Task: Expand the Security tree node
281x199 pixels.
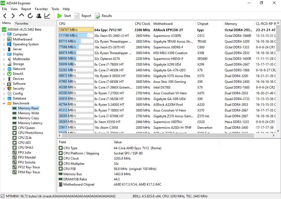Action: point(4,89)
